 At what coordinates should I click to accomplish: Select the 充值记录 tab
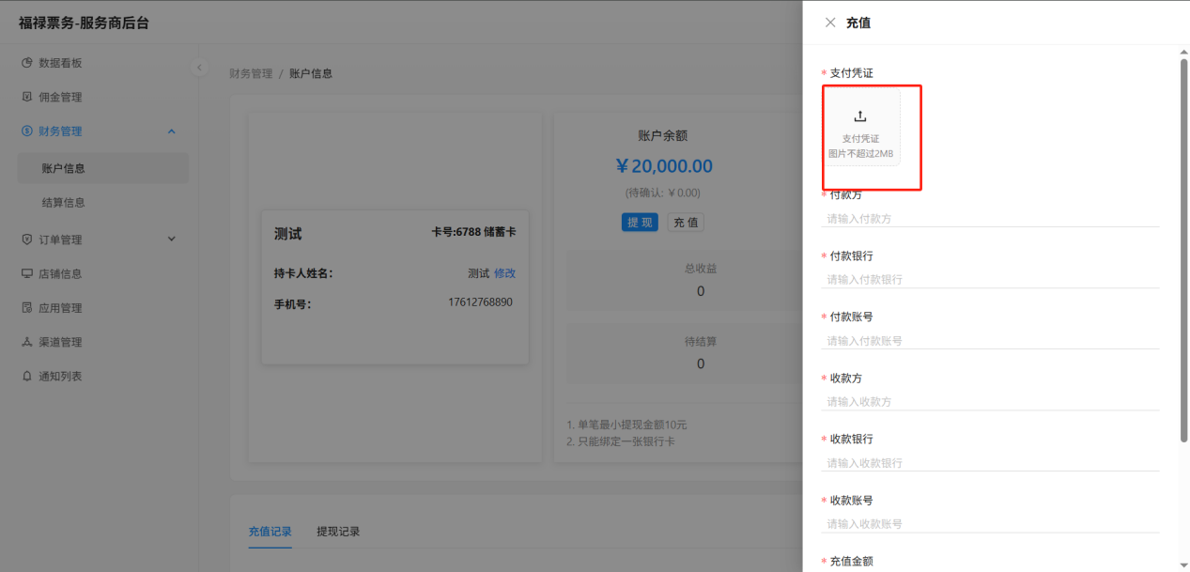click(270, 532)
